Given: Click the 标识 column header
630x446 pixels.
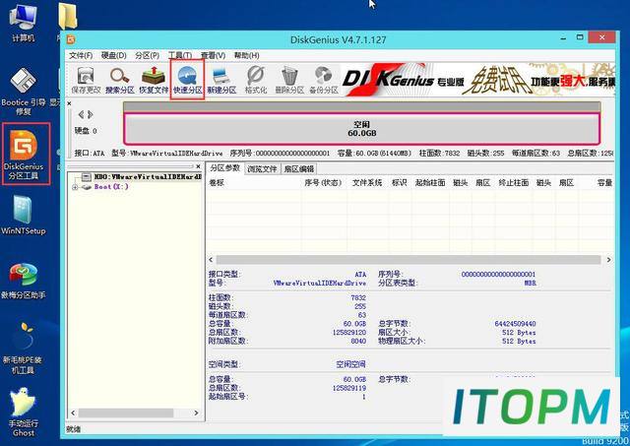Looking at the screenshot, I should click(x=400, y=183).
